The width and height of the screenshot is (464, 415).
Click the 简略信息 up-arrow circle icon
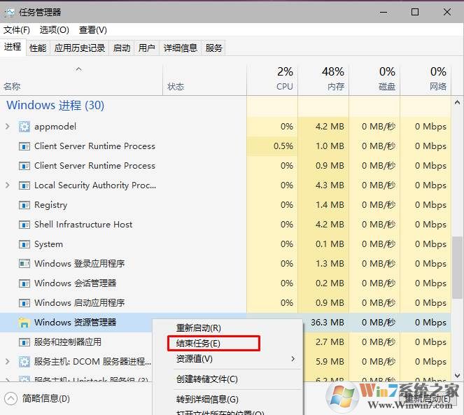(11, 398)
